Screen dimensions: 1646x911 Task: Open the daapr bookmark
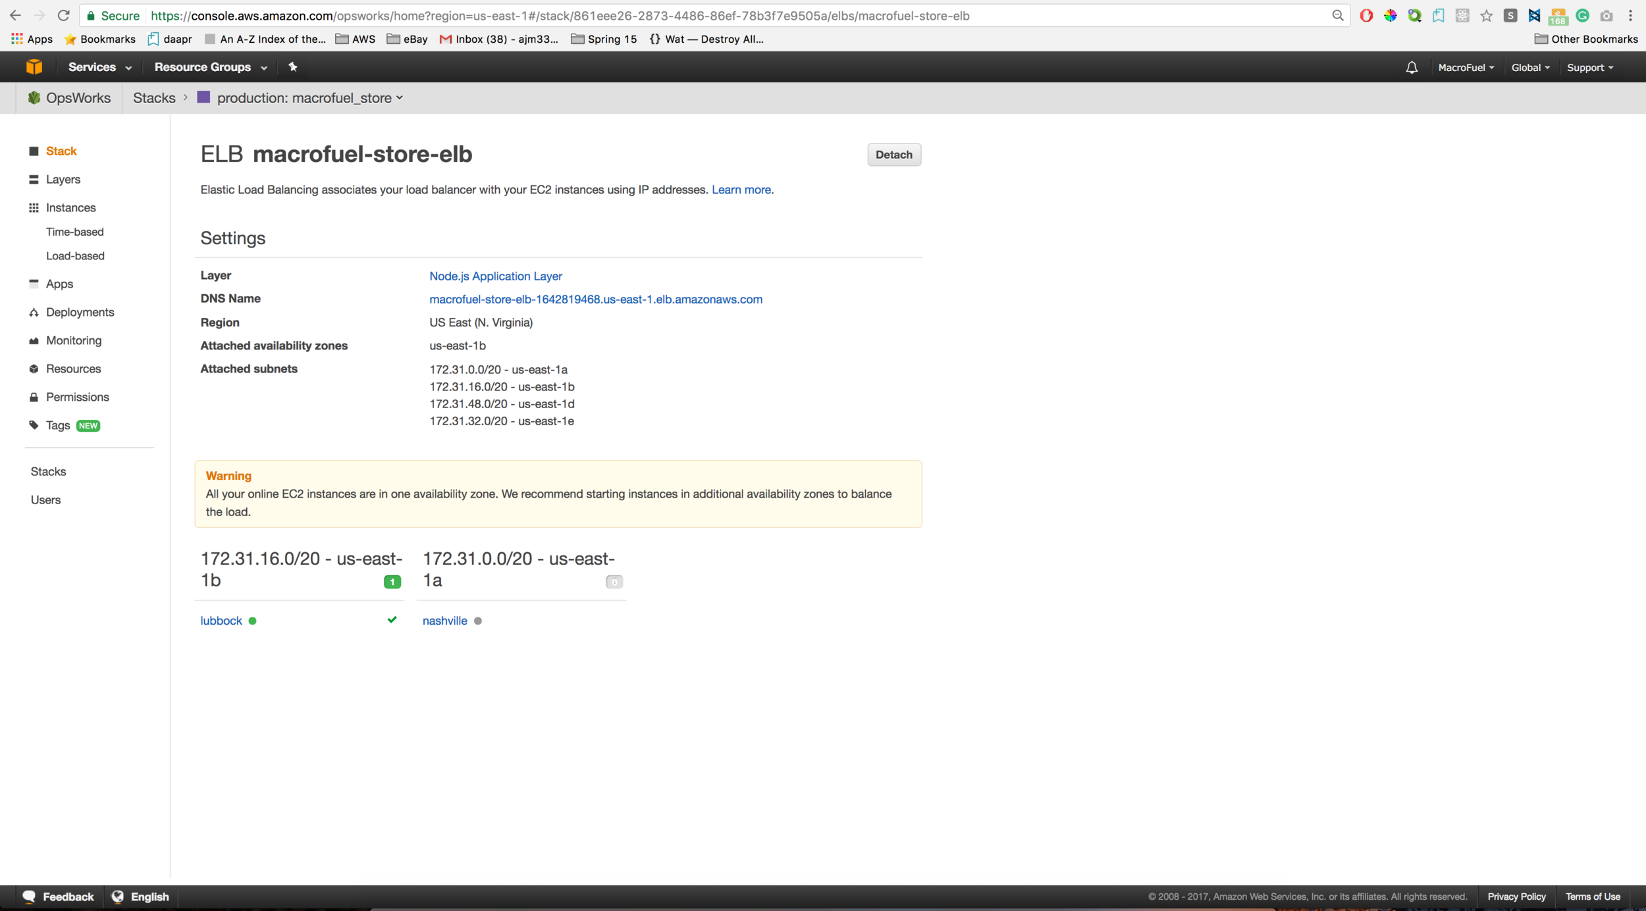coord(170,39)
